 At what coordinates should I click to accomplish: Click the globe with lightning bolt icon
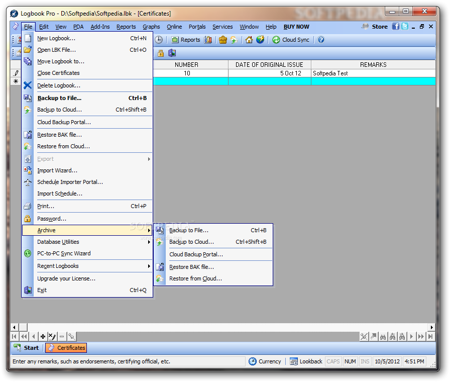[260, 40]
